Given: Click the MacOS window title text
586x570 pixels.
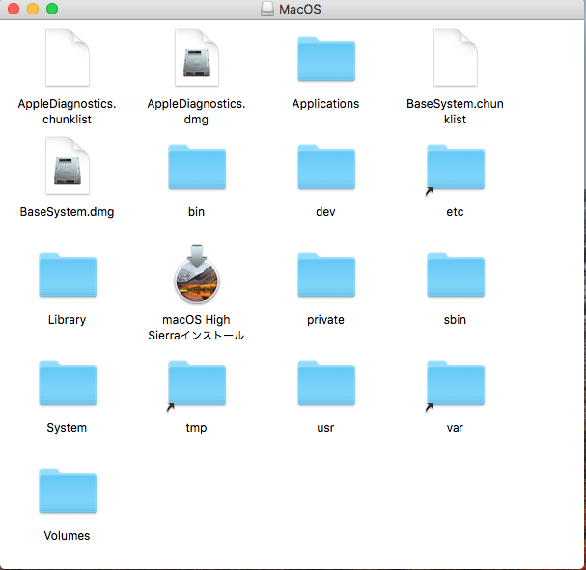Looking at the screenshot, I should pyautogui.click(x=303, y=10).
